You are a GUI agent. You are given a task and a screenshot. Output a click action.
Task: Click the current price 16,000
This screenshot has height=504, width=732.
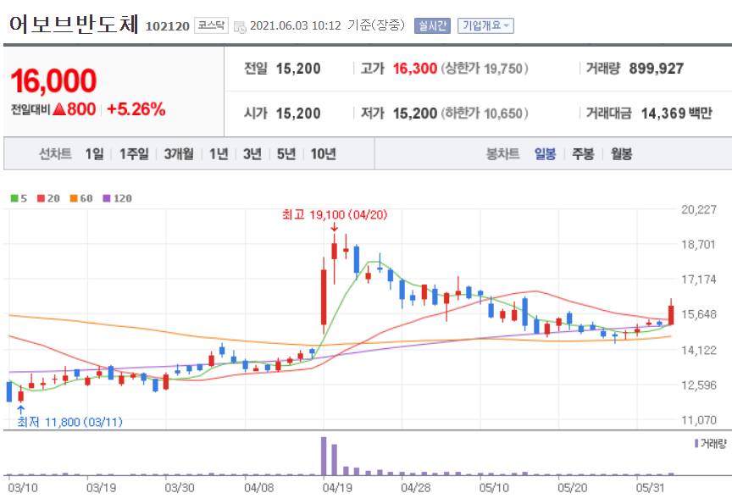click(x=53, y=80)
